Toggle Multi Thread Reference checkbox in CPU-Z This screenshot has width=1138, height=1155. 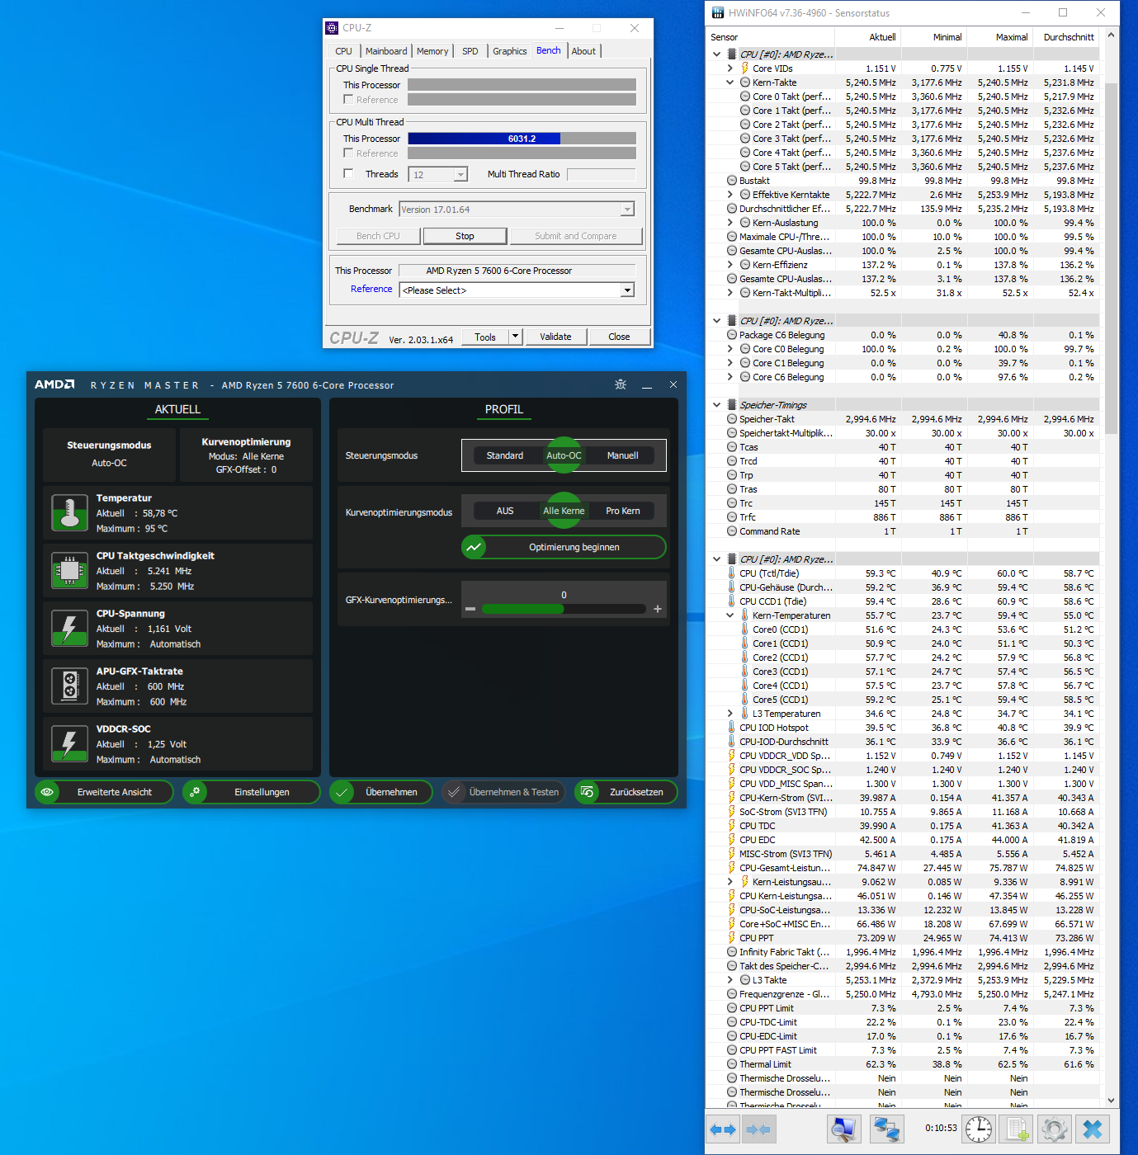(x=348, y=153)
